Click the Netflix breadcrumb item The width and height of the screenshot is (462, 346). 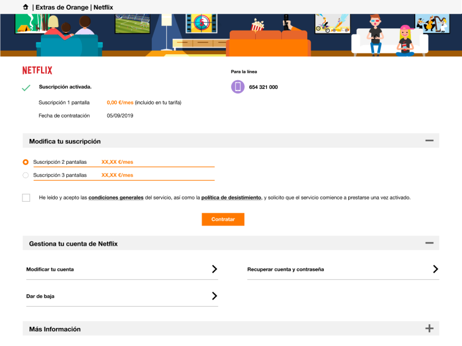[x=103, y=7]
